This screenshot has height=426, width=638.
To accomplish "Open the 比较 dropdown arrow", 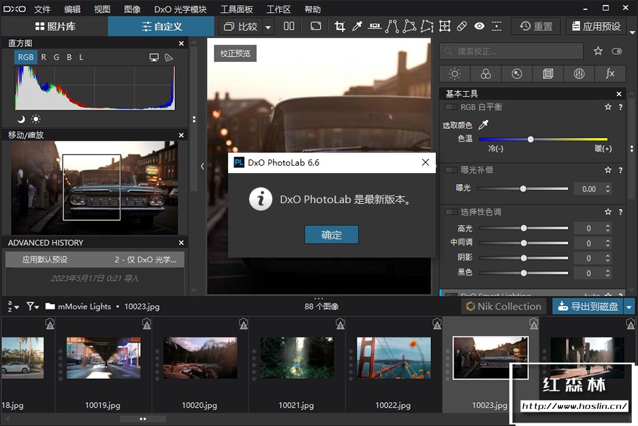I will 268,27.
